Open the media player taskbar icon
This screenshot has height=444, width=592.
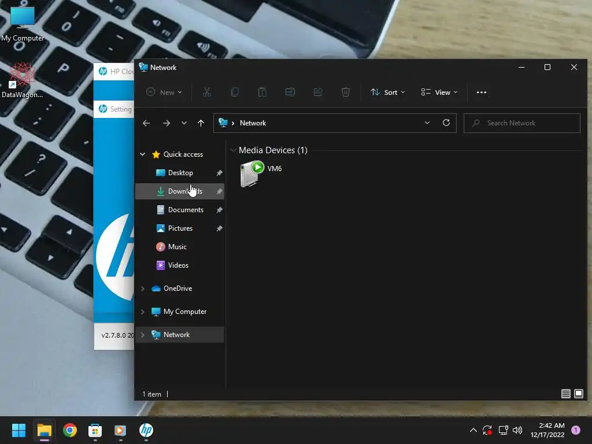point(120,430)
